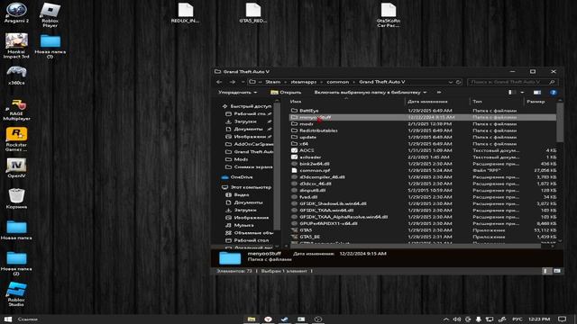The width and height of the screenshot is (577, 324).
Task: Open the Aragami 2 desktop shortcut
Action: [x=16, y=13]
